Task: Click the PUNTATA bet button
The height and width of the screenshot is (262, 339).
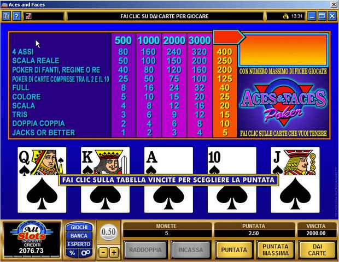Action: point(234,249)
